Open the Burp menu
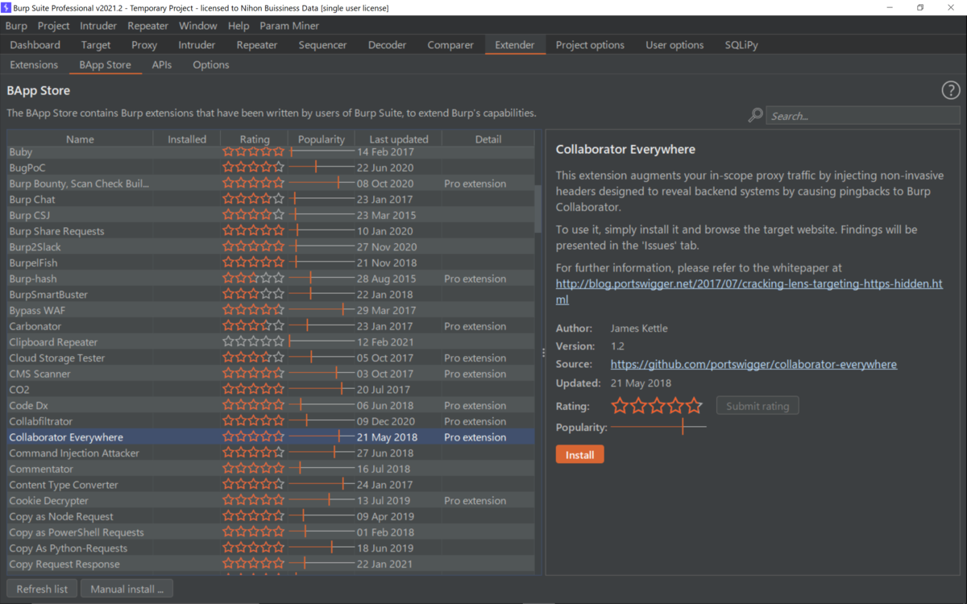 (x=16, y=26)
